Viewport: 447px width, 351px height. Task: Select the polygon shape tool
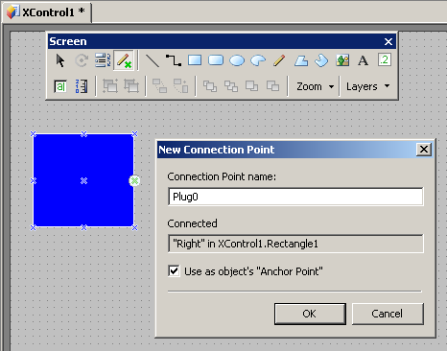(301, 60)
